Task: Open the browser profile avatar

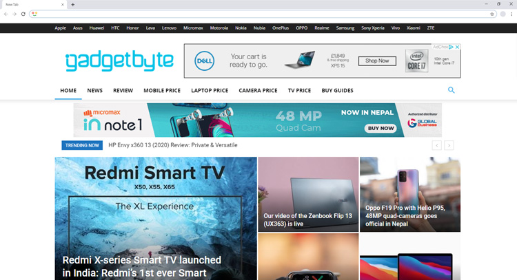Action: click(503, 14)
